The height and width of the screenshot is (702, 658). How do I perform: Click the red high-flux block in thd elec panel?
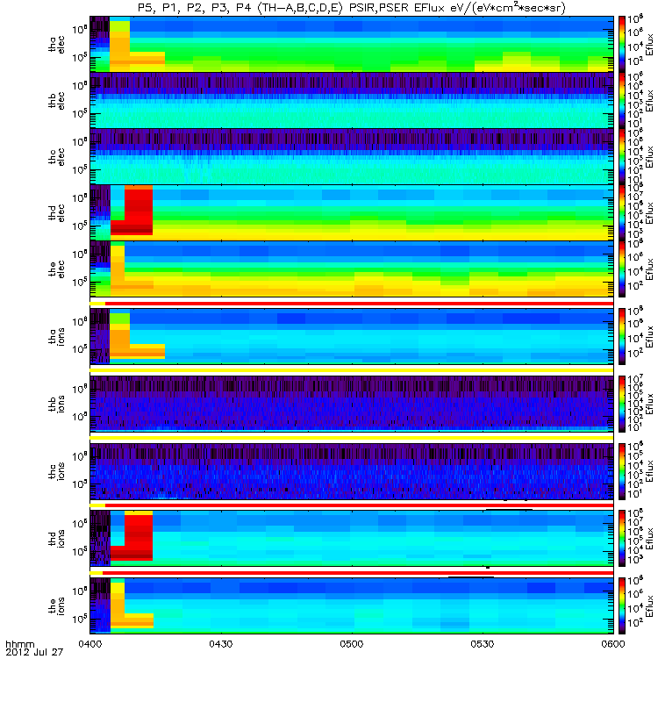point(139,210)
